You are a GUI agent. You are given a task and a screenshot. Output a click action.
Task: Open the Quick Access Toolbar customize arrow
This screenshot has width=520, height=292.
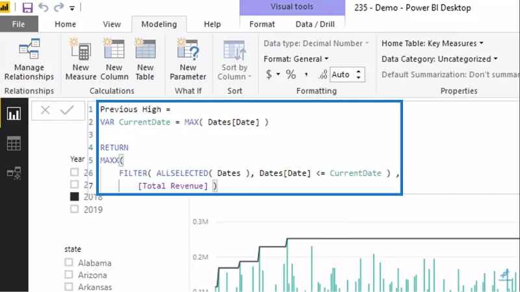[x=72, y=8]
